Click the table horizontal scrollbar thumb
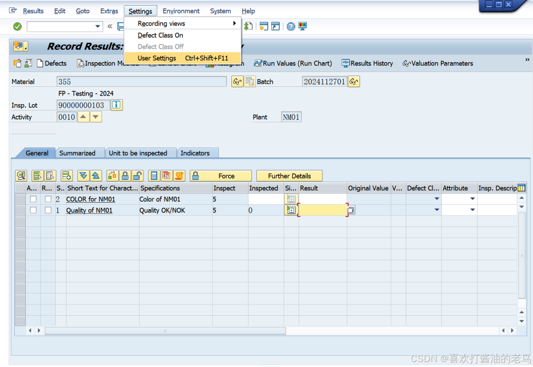 click(165, 330)
